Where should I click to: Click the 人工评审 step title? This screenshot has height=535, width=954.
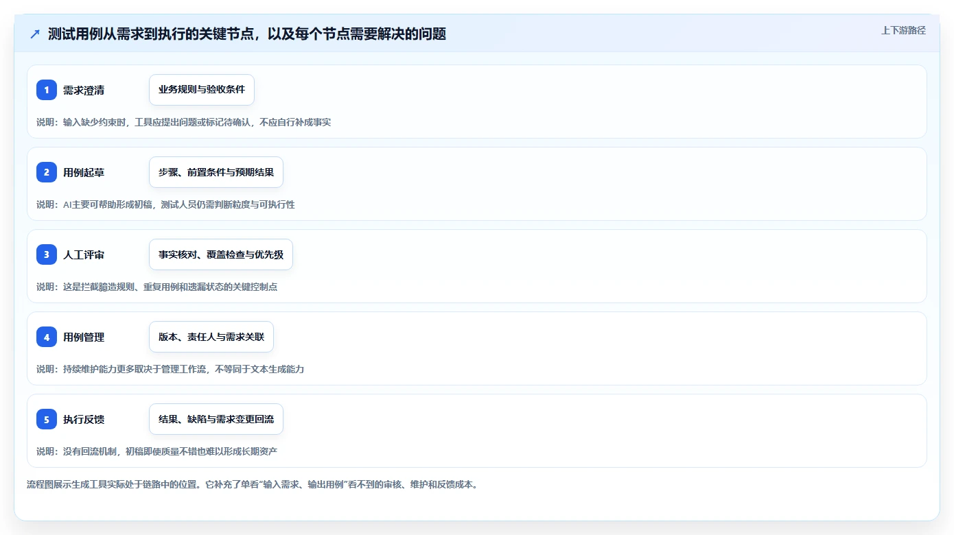(x=84, y=254)
